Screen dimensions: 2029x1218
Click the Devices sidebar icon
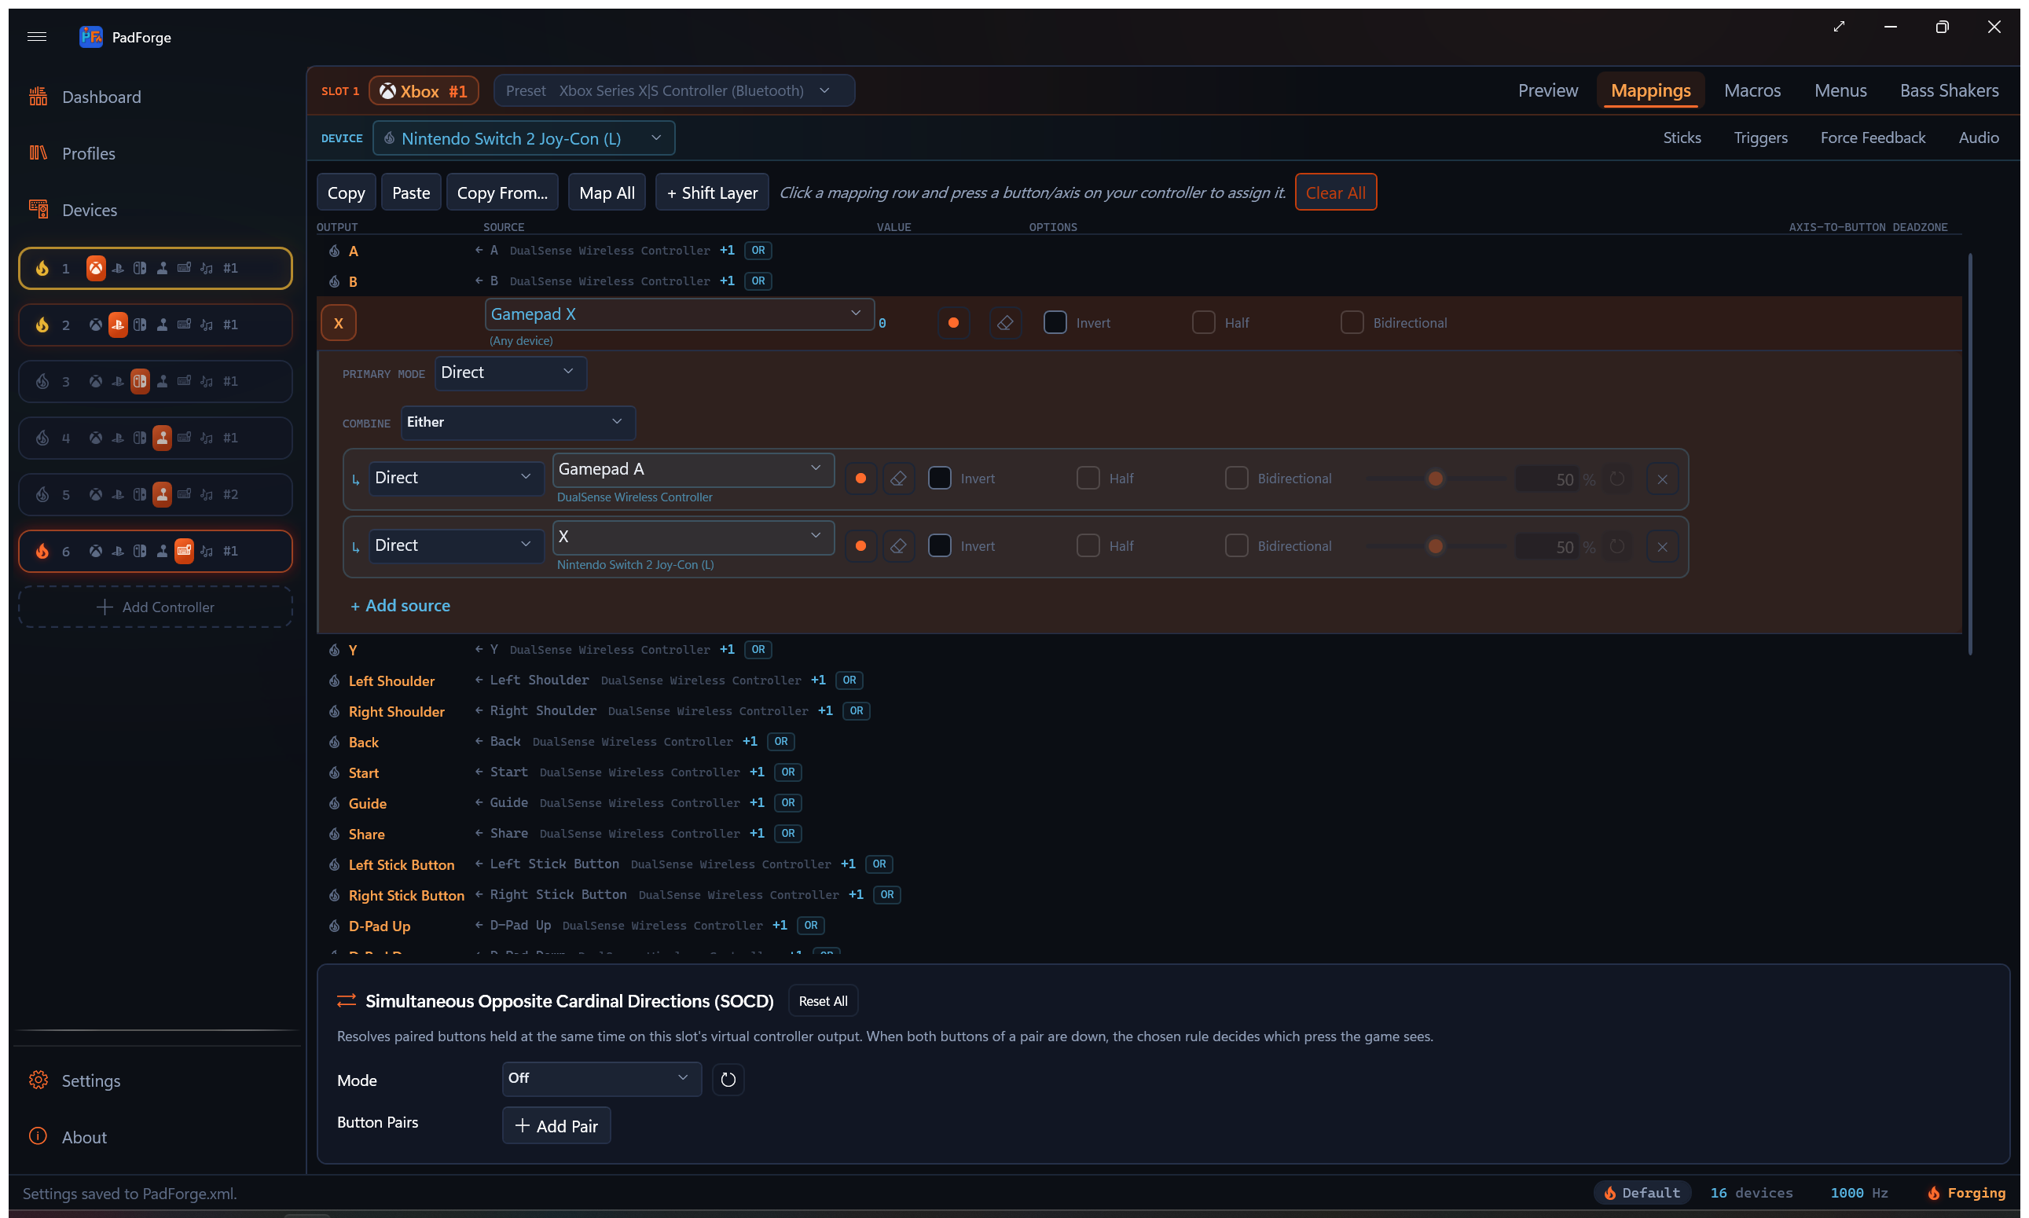tap(38, 209)
